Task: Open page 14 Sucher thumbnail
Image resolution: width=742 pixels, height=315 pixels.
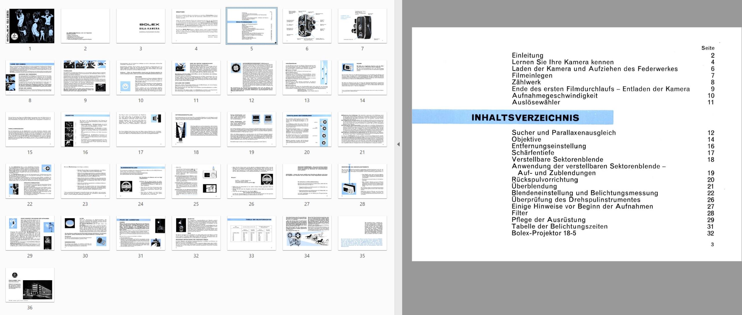Action: (x=362, y=78)
